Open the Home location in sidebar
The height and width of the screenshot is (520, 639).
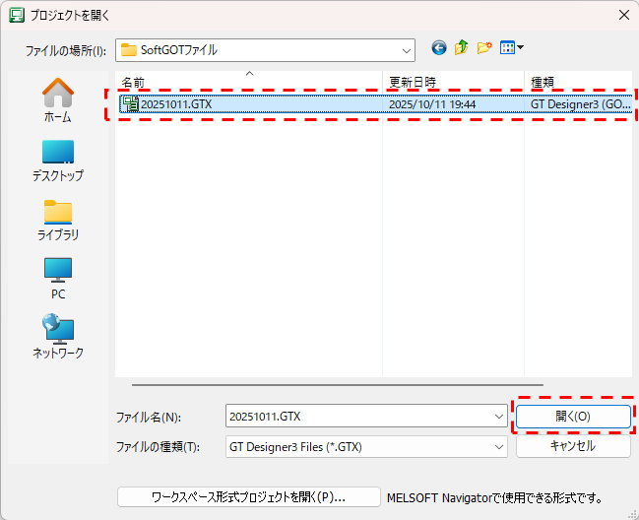[x=57, y=100]
